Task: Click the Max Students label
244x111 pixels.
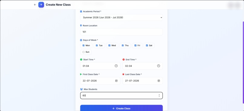Action: click(91, 89)
